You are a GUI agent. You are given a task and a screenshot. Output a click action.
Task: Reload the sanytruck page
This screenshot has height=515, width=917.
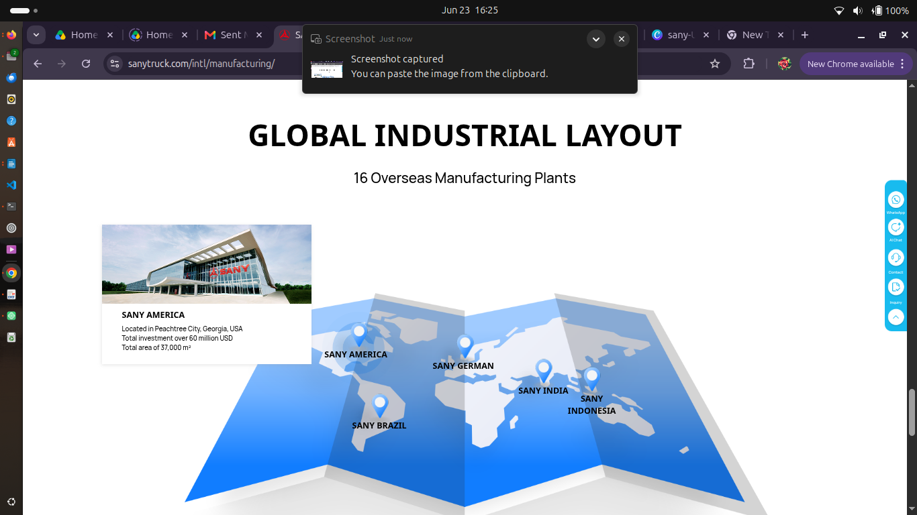click(x=86, y=64)
